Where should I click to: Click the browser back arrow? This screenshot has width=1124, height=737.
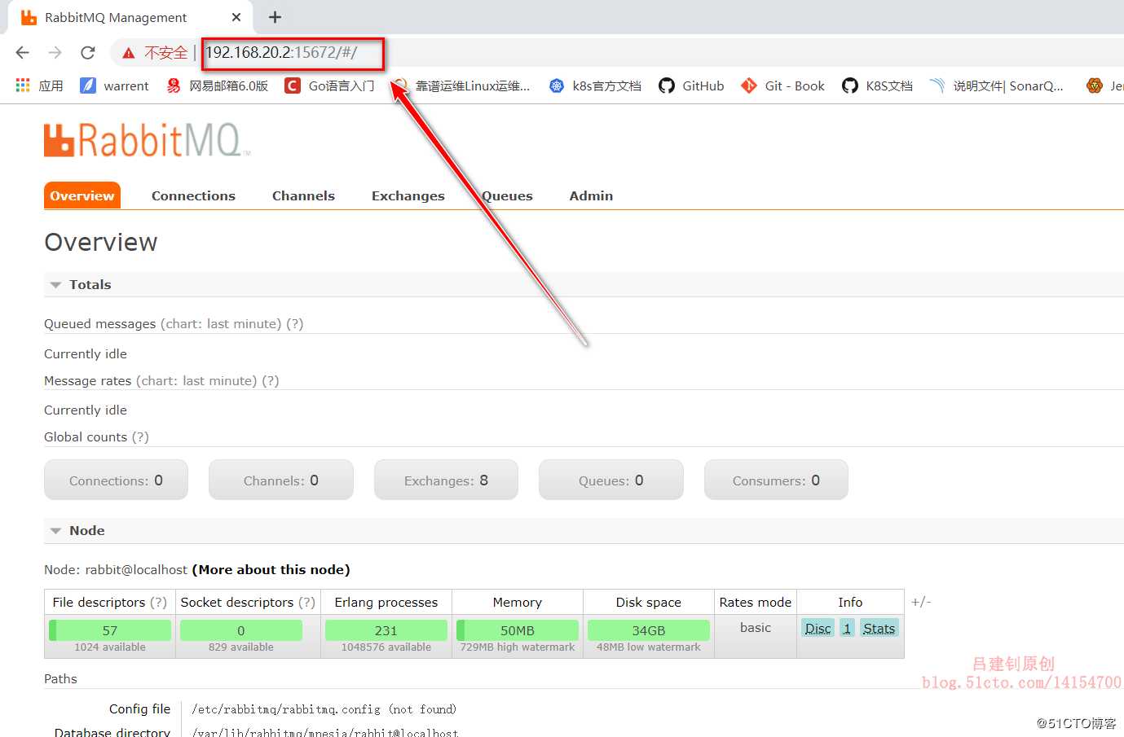pyautogui.click(x=23, y=53)
